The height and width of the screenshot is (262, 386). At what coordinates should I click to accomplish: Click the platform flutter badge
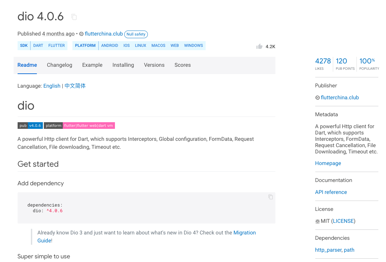tap(79, 126)
